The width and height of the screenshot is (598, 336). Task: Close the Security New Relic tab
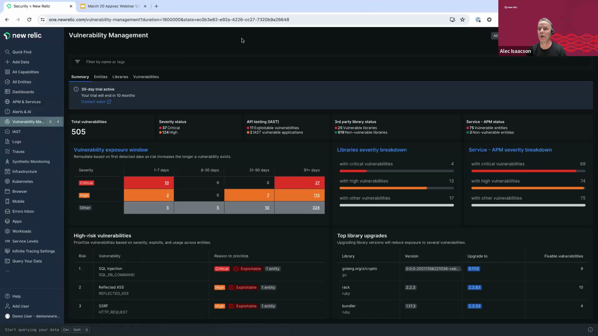coord(71,6)
